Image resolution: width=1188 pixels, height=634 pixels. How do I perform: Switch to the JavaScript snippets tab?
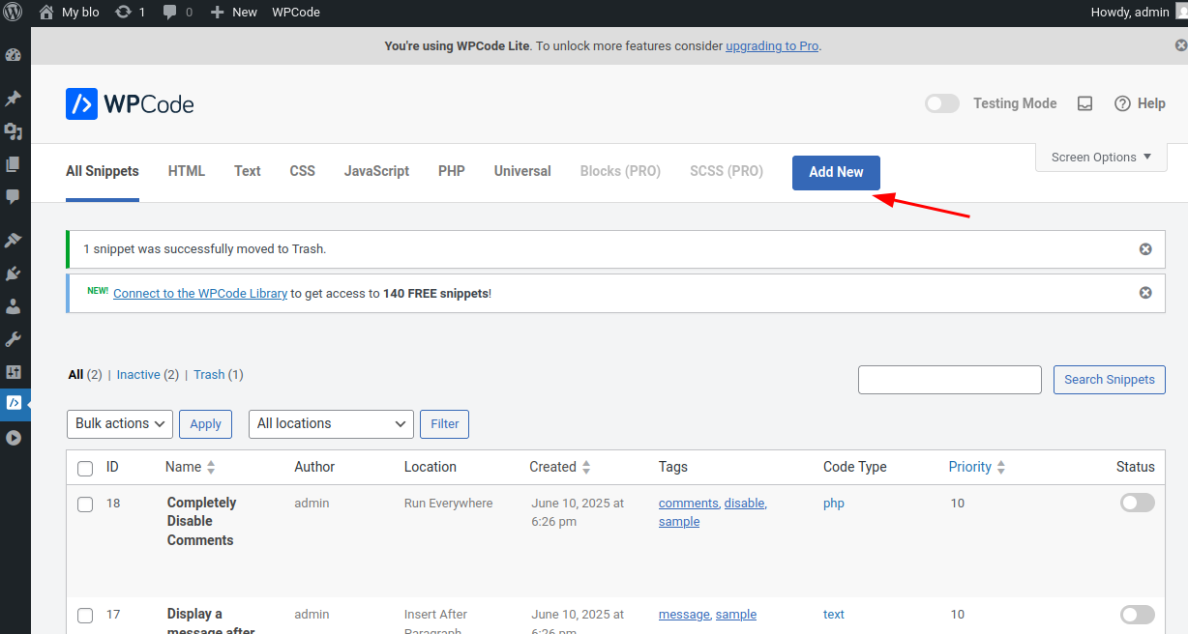[x=376, y=171]
